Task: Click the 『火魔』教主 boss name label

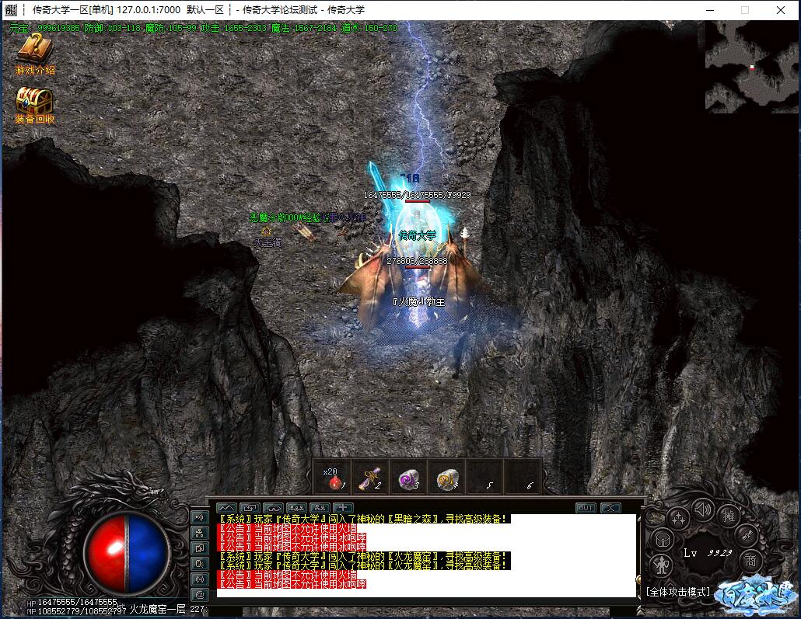Action: (418, 301)
